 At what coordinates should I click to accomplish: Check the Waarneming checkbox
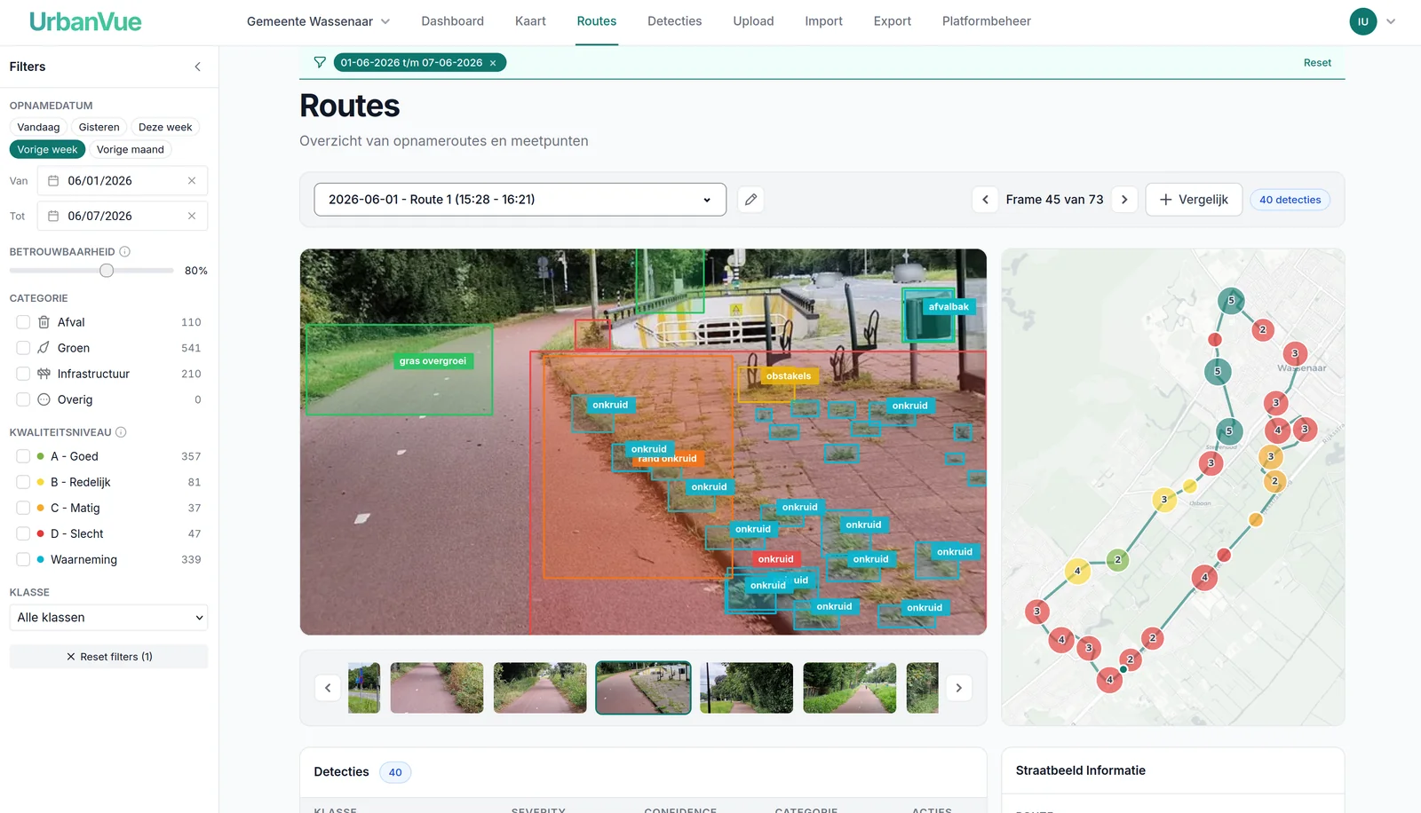[x=23, y=559]
